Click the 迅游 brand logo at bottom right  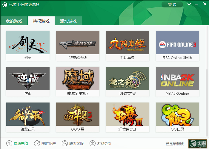tap(198, 144)
